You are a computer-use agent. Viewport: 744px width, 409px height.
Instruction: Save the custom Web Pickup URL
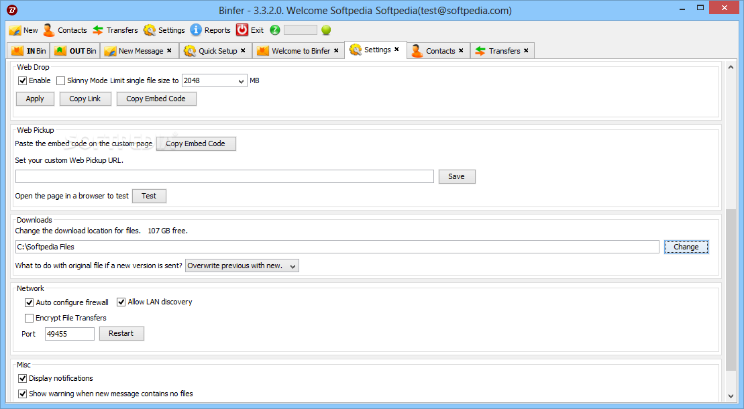(x=456, y=176)
